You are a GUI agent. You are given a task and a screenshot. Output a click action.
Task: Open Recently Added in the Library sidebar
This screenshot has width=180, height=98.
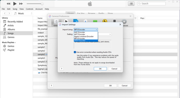pyautogui.click(x=15, y=21)
